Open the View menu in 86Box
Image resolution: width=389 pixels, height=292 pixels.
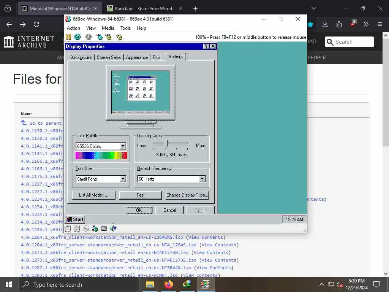point(91,28)
